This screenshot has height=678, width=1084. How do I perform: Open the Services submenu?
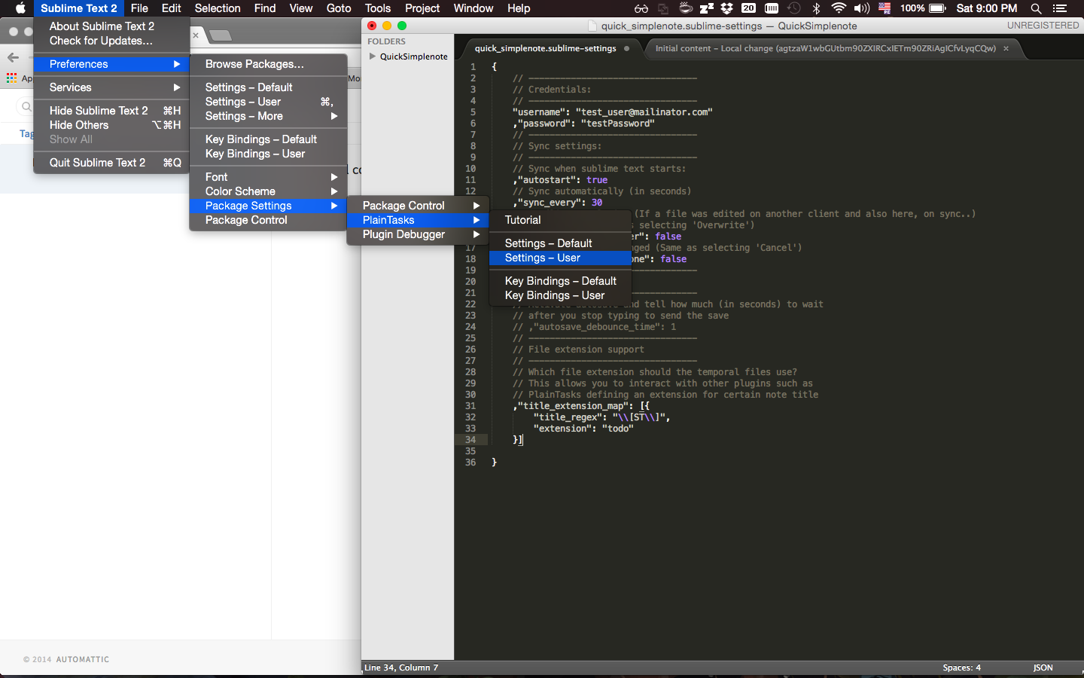click(x=111, y=87)
